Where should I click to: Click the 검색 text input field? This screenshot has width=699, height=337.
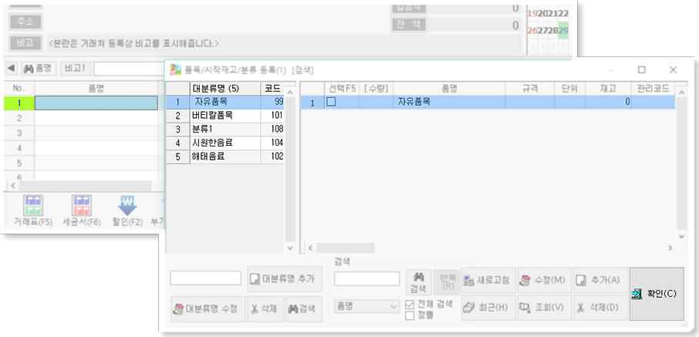(366, 278)
